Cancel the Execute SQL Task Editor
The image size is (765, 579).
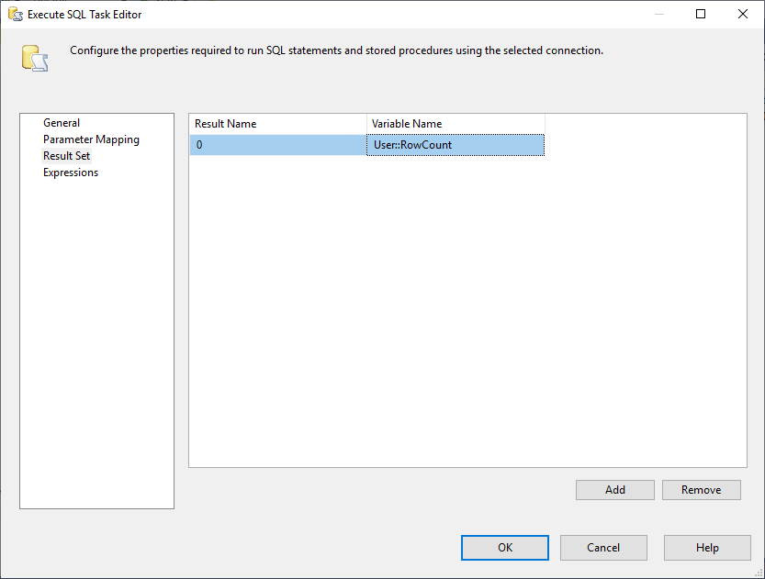tap(603, 548)
